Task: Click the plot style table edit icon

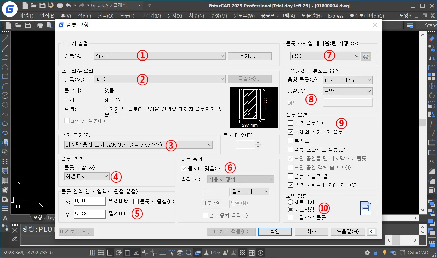Action: pyautogui.click(x=366, y=57)
